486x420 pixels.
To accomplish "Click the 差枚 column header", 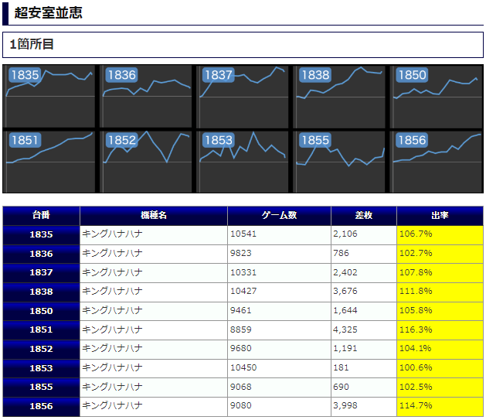I will click(x=363, y=216).
